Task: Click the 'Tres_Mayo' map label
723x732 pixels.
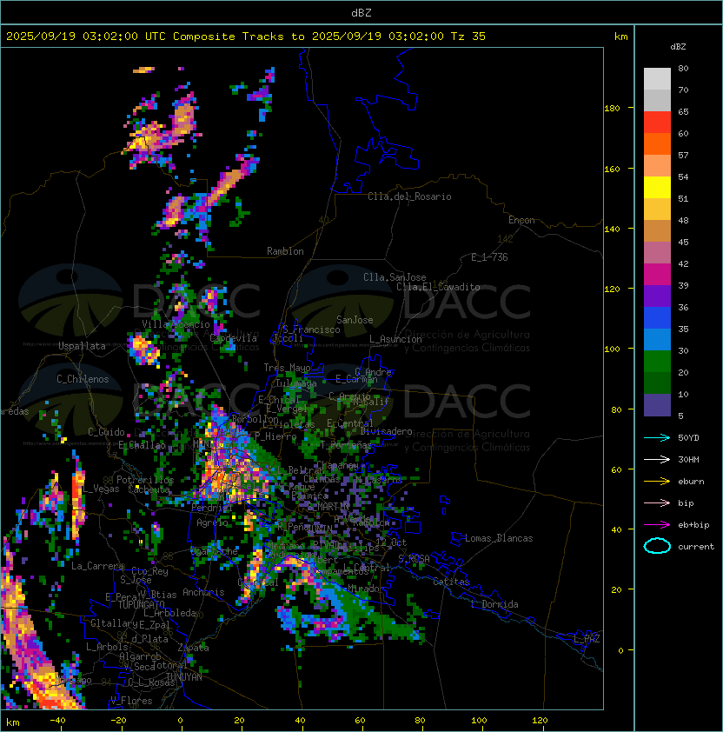Action: click(287, 368)
